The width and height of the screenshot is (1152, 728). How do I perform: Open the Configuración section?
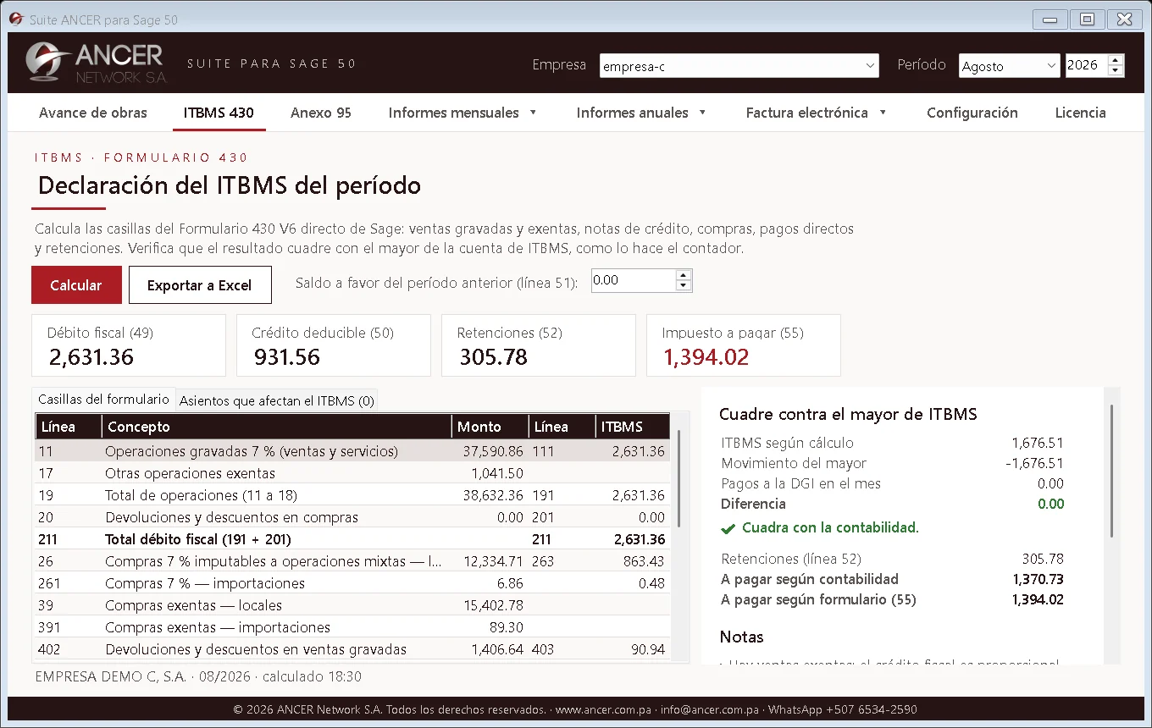pos(972,113)
